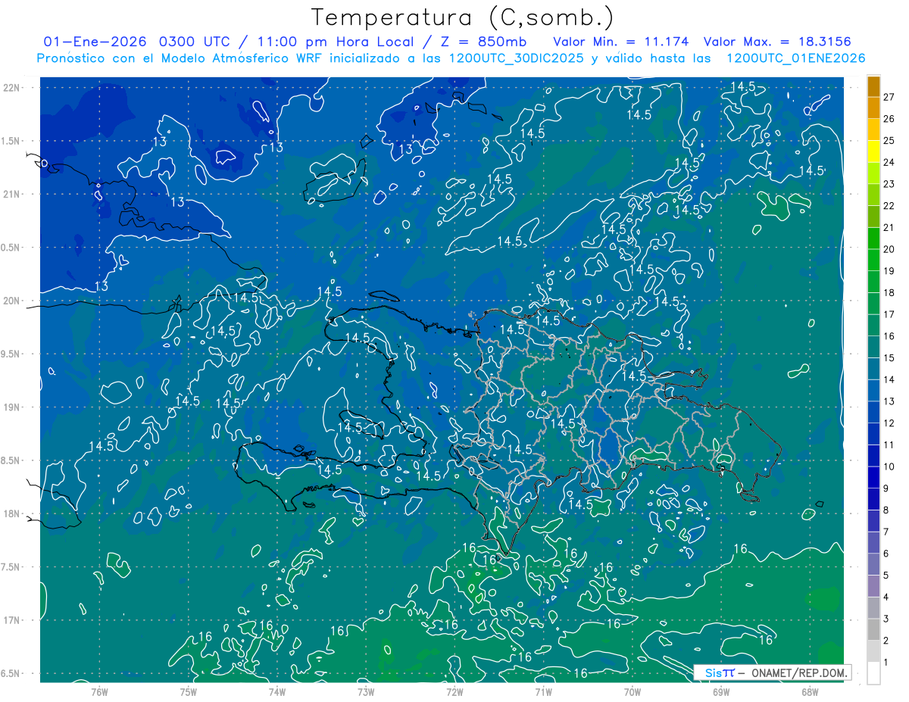The width and height of the screenshot is (909, 702).
Task: Select the "1200UTC_01ENE2026" valid-until time text
Action: click(795, 58)
